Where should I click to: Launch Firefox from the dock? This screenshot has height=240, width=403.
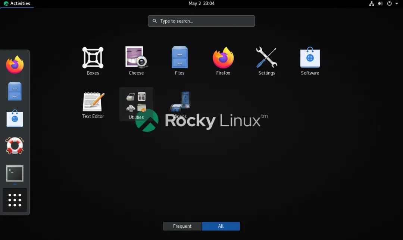(15, 64)
